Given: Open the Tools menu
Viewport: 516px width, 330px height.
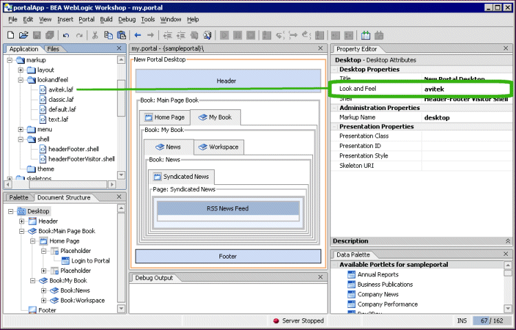Looking at the screenshot, I should (148, 19).
